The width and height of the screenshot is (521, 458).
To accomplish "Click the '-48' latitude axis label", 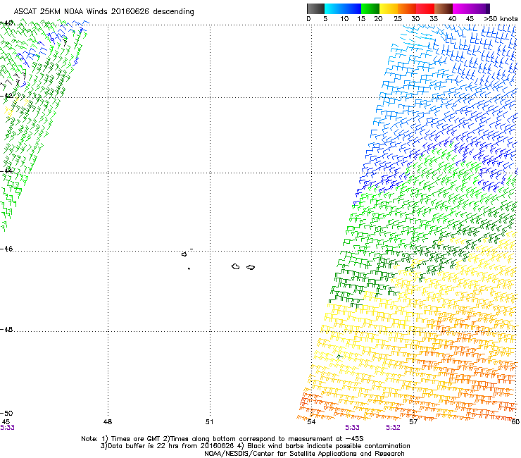I will (x=6, y=330).
